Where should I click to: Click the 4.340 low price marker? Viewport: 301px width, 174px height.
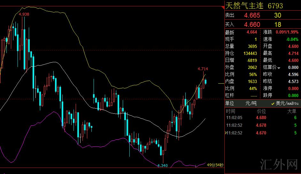[162, 165]
